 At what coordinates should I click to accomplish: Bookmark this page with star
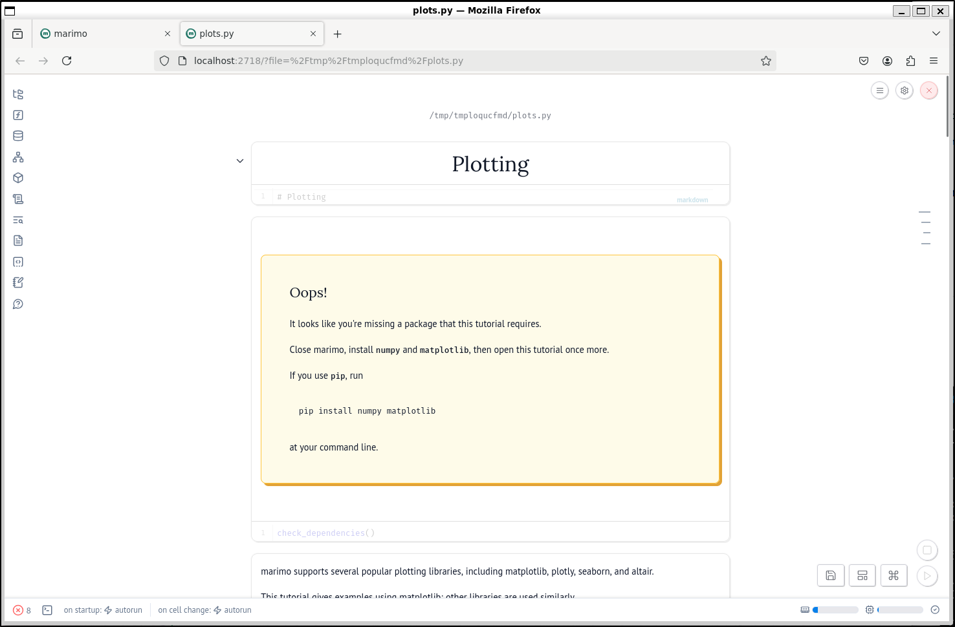coord(766,61)
